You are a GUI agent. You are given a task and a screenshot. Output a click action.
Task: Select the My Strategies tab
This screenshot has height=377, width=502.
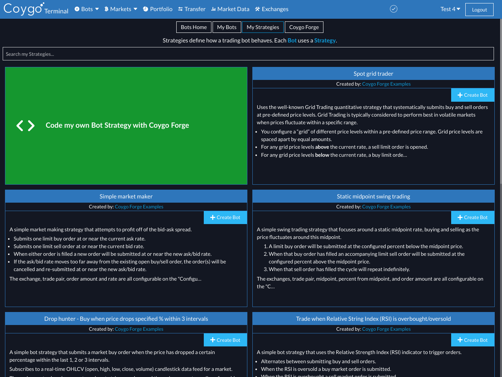263,27
